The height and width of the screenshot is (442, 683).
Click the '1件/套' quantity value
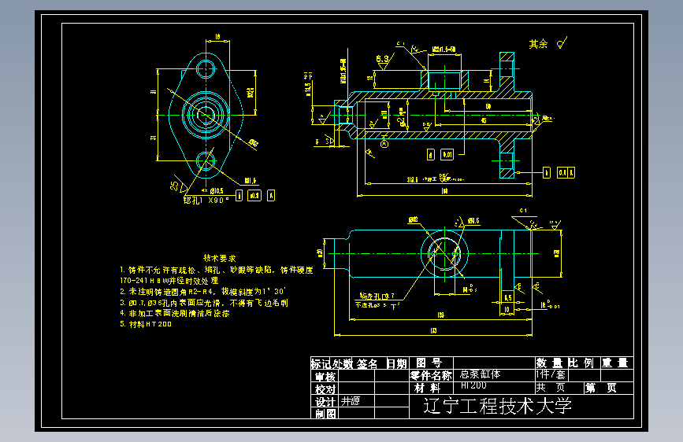[550, 374]
